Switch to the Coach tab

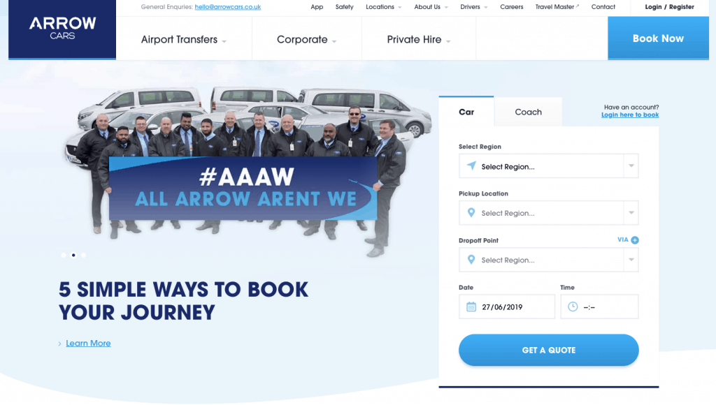click(x=529, y=112)
